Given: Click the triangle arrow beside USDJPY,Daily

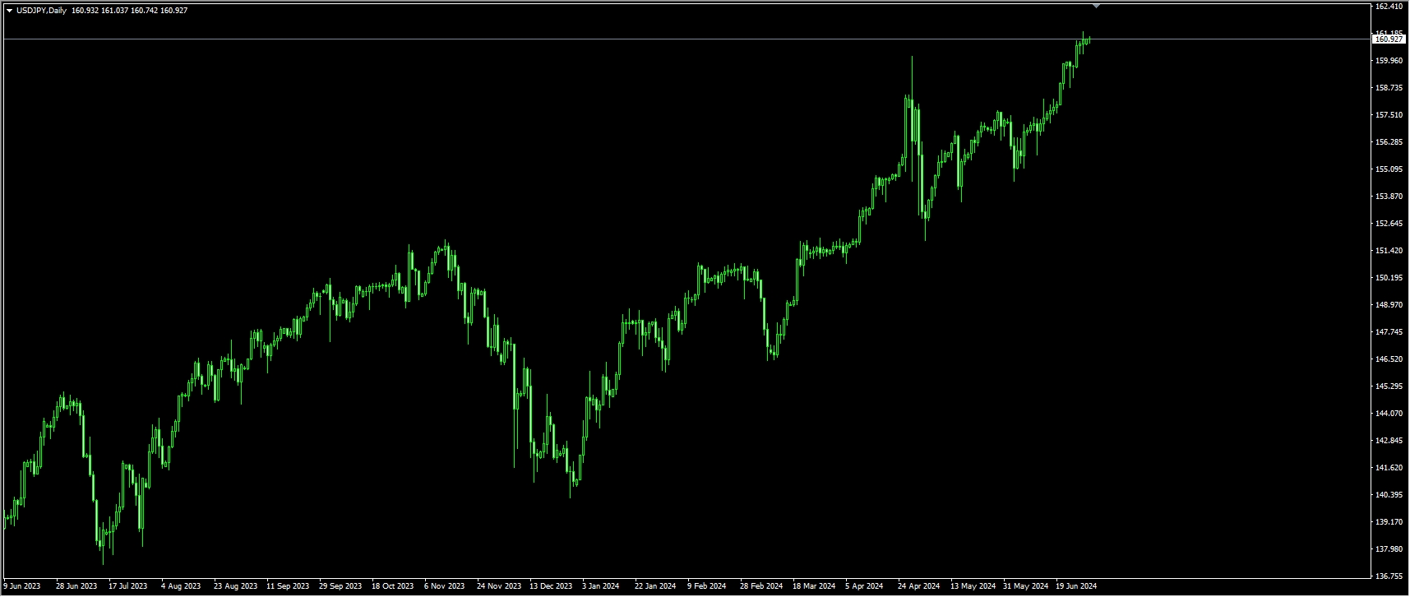Looking at the screenshot, I should 9,11.
